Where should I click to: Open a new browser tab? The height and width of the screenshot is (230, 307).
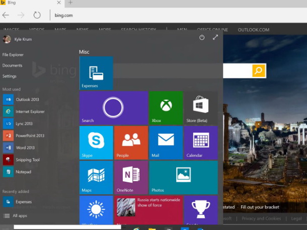[x=70, y=3]
